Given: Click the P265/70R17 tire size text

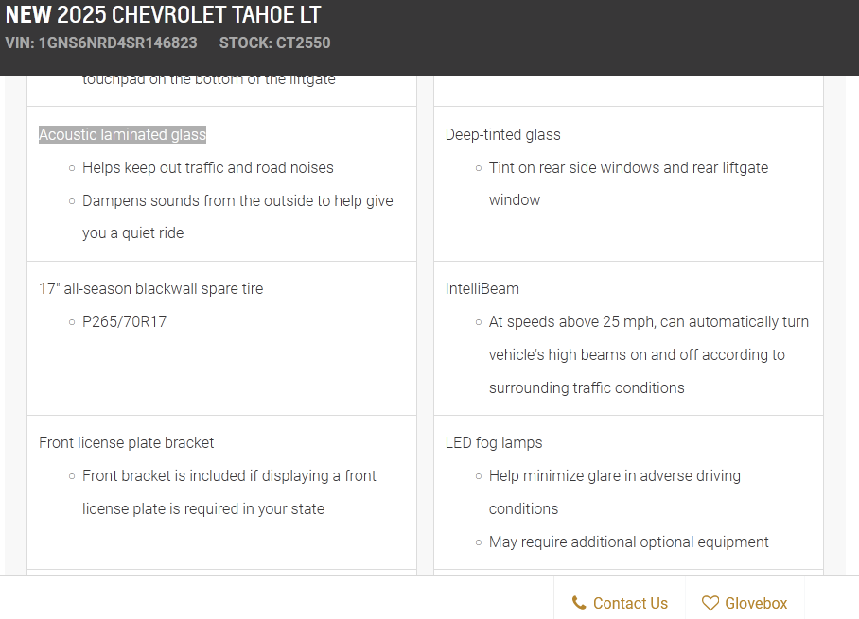Looking at the screenshot, I should coord(124,322).
